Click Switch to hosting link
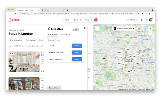This screenshot has width=162, height=101. coord(132,20)
